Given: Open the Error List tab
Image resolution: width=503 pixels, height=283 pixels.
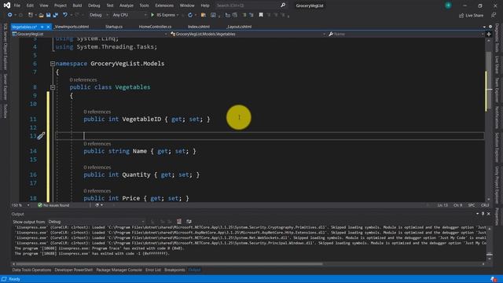Looking at the screenshot, I should (153, 270).
